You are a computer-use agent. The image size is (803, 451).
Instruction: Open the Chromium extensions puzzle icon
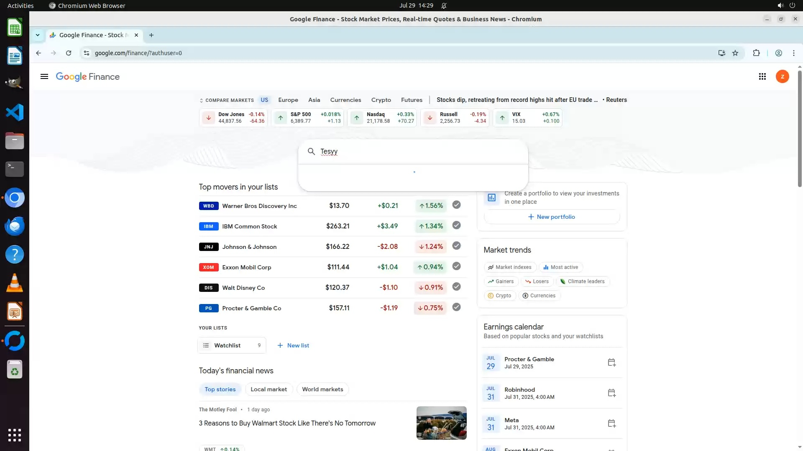coord(756,53)
